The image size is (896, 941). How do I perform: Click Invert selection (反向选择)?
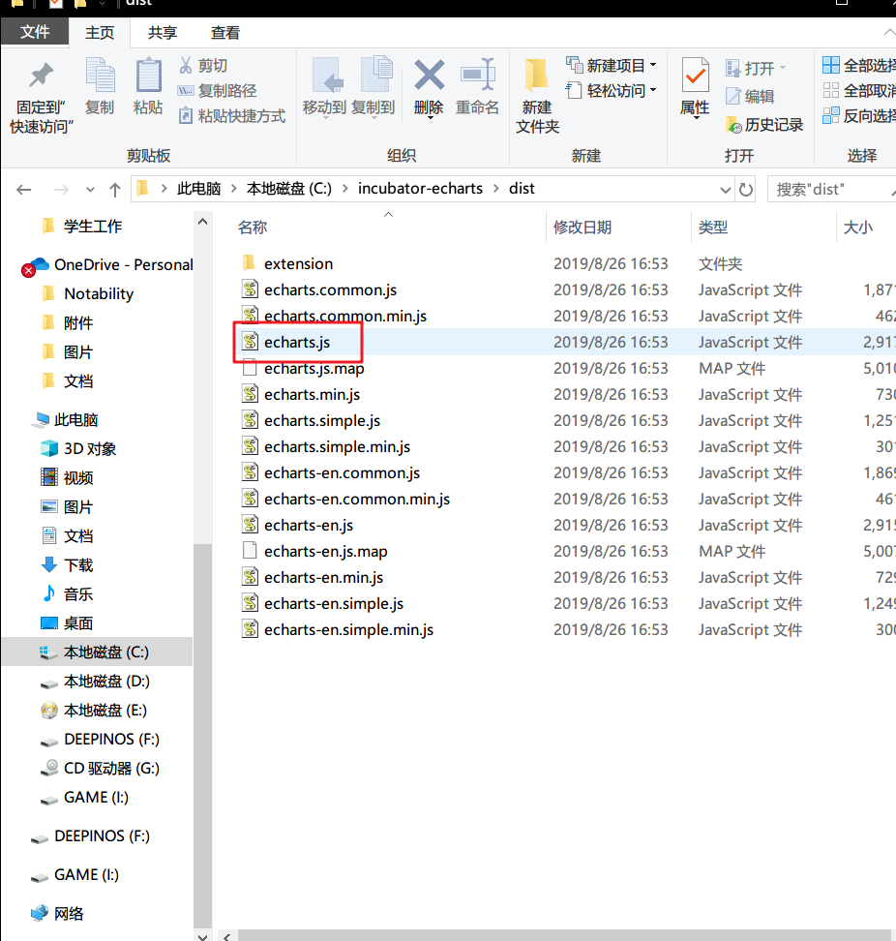pos(859,116)
